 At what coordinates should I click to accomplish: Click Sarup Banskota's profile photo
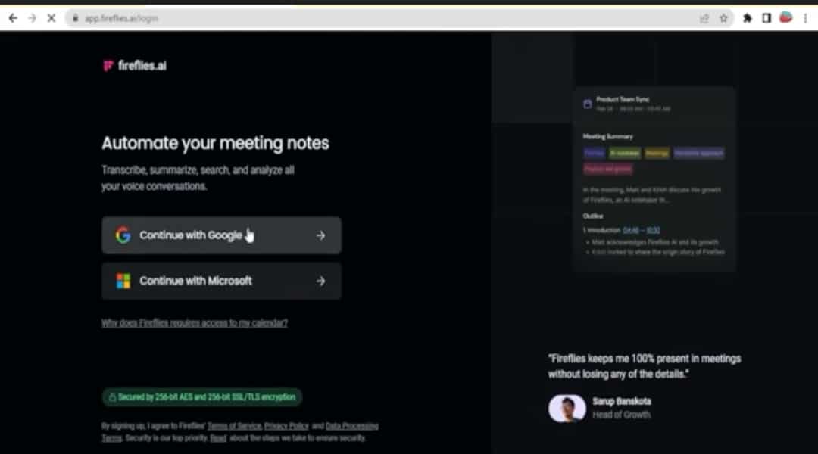[567, 408]
